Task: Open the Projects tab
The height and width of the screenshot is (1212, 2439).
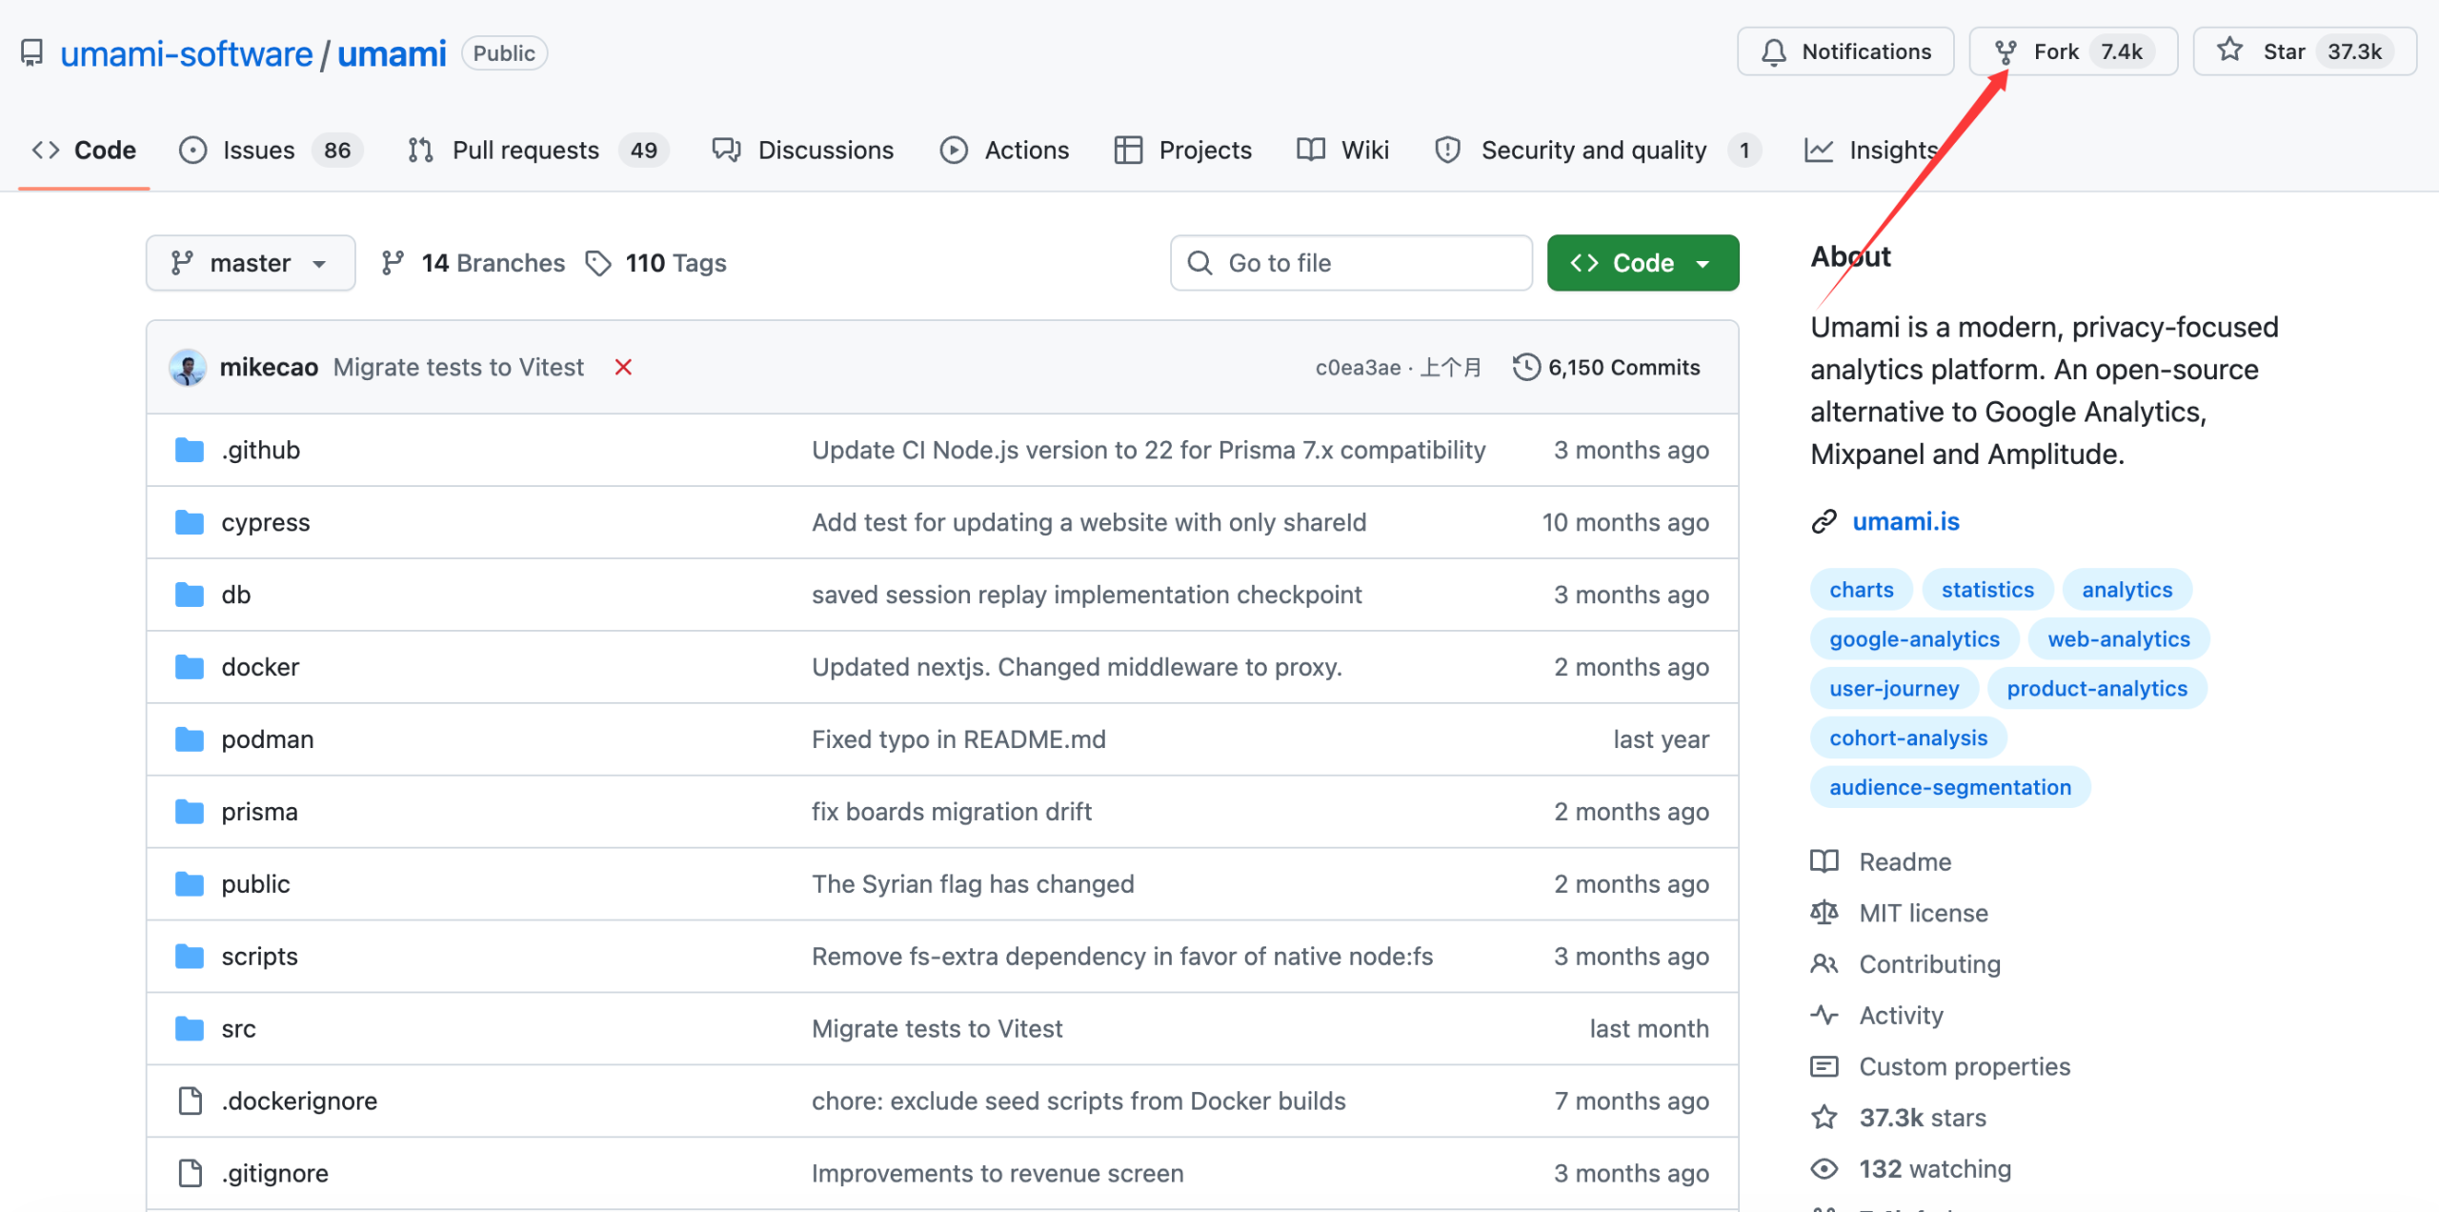Action: coord(1182,151)
